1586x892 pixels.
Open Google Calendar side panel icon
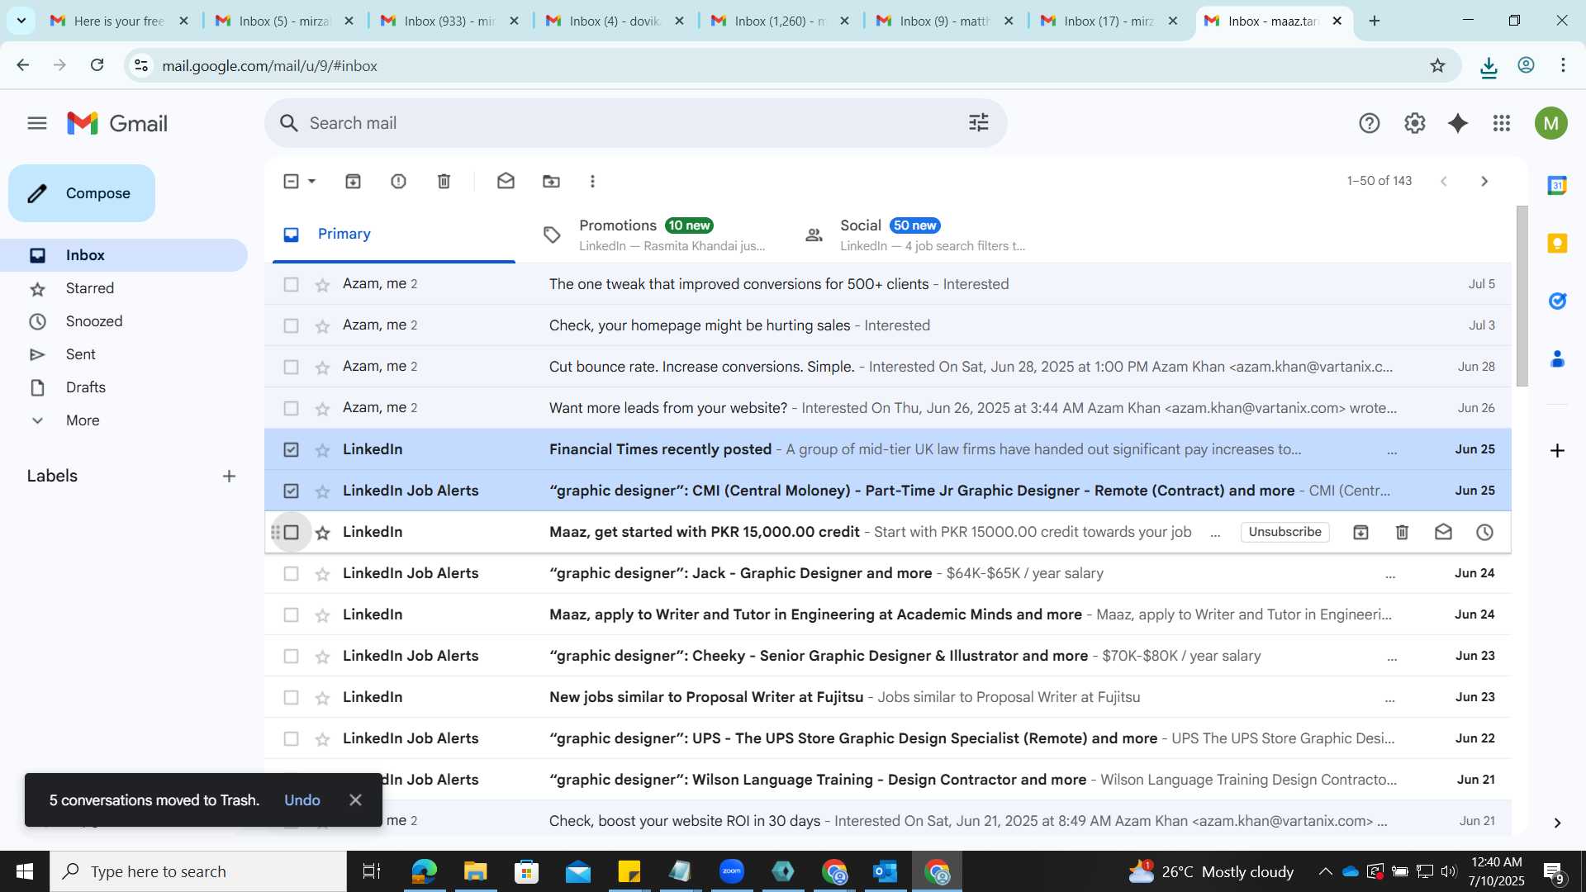click(x=1557, y=185)
